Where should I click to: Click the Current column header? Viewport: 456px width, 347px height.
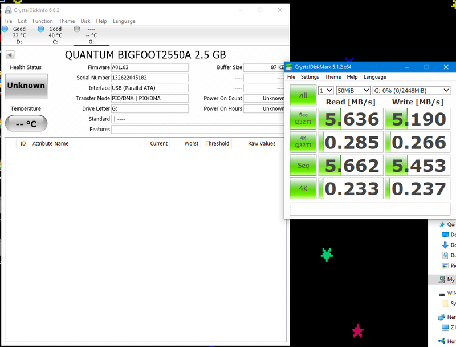pos(154,143)
